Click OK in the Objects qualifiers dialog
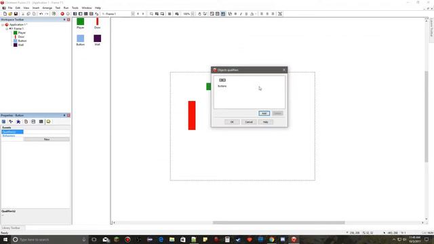The width and height of the screenshot is (434, 244). [232, 122]
